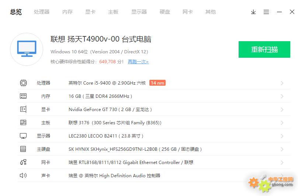Click the 显示器 row label
The image size is (298, 196).
44,136
